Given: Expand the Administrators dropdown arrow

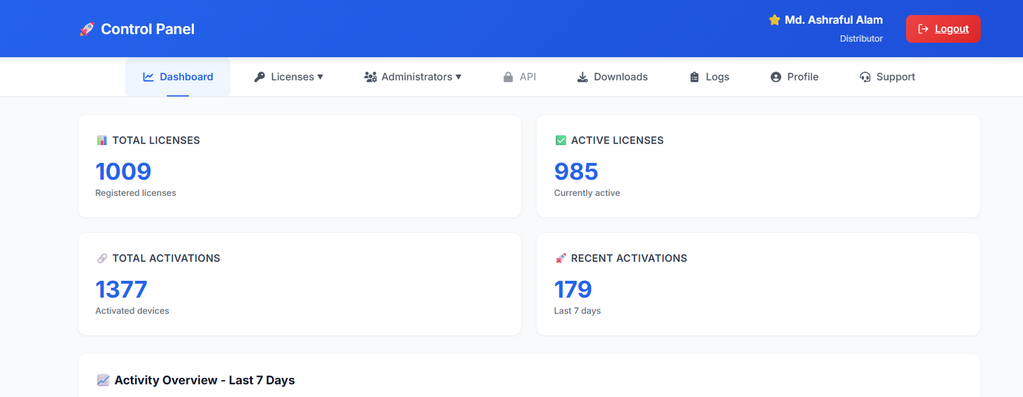Looking at the screenshot, I should [458, 77].
